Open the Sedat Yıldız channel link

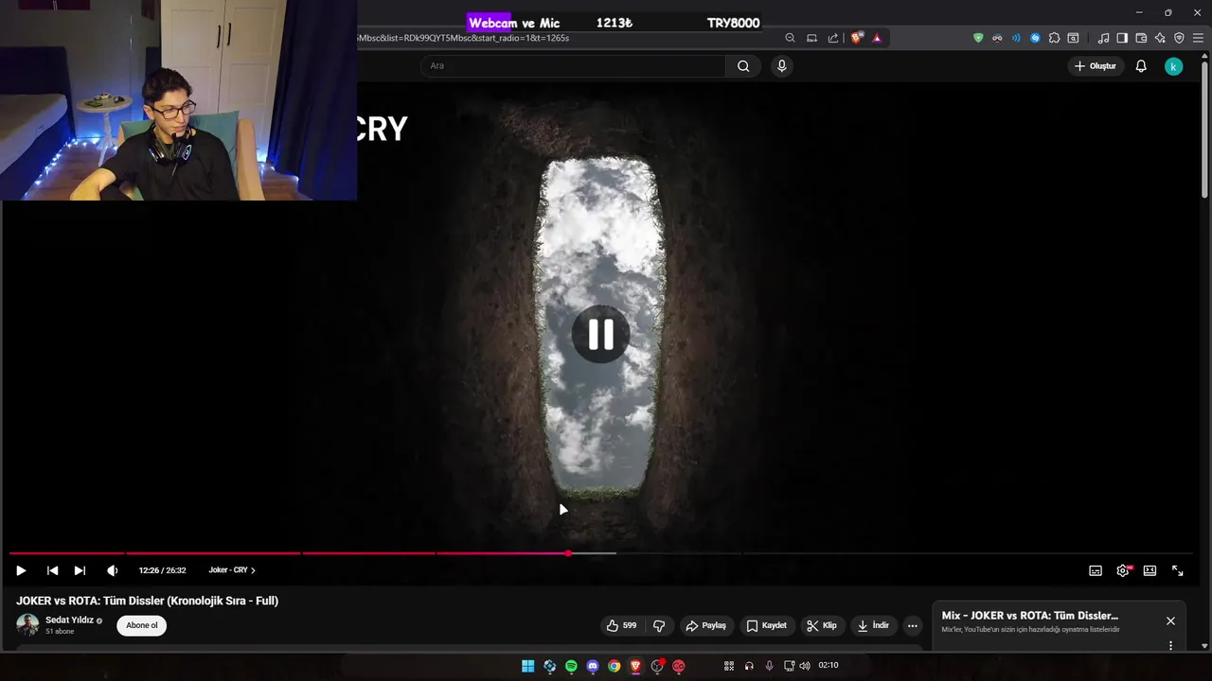(69, 620)
